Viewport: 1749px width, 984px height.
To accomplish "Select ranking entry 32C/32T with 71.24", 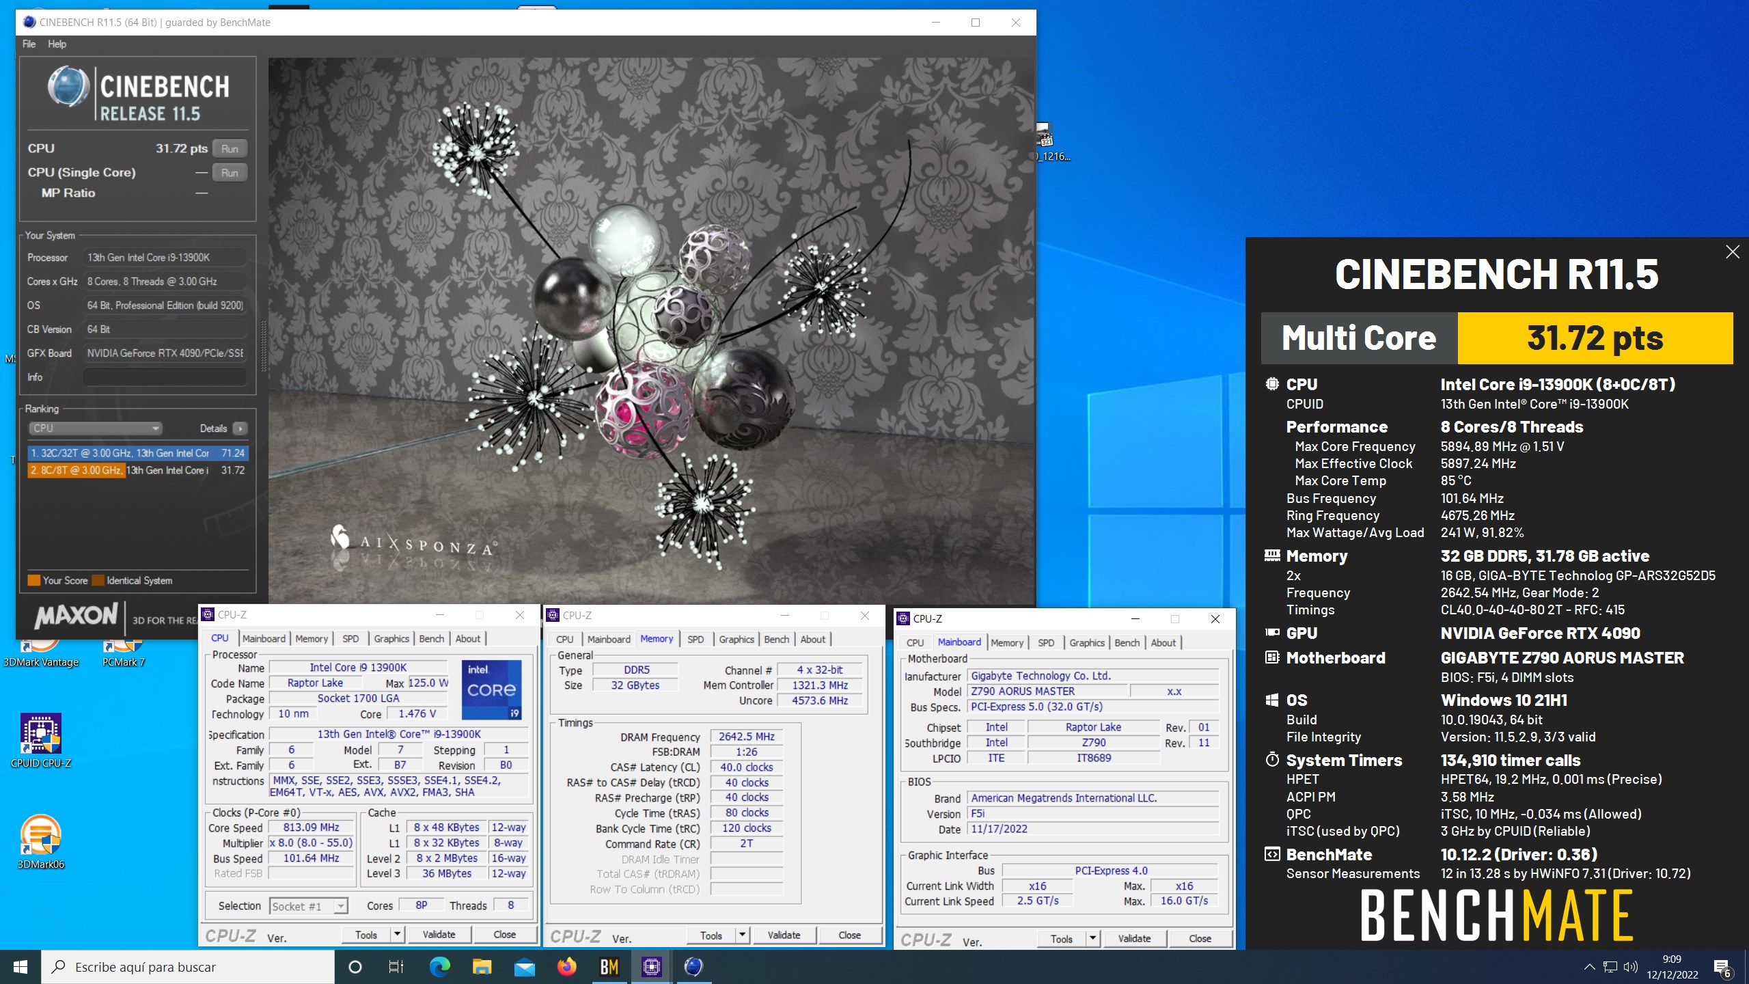I will coord(138,453).
